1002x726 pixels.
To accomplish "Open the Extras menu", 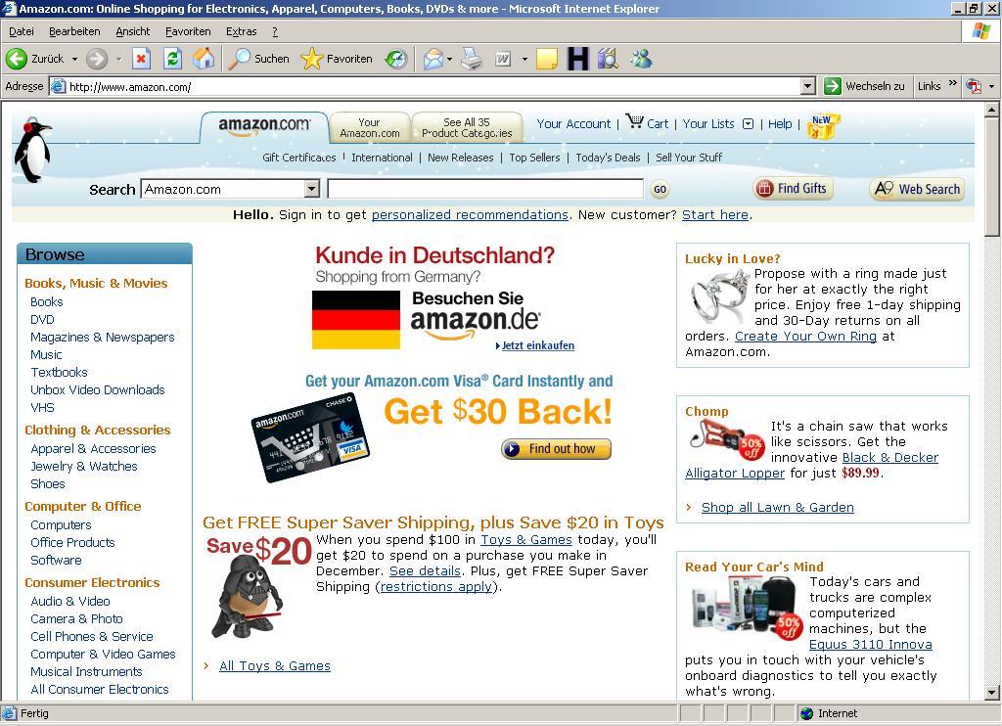I will (241, 31).
